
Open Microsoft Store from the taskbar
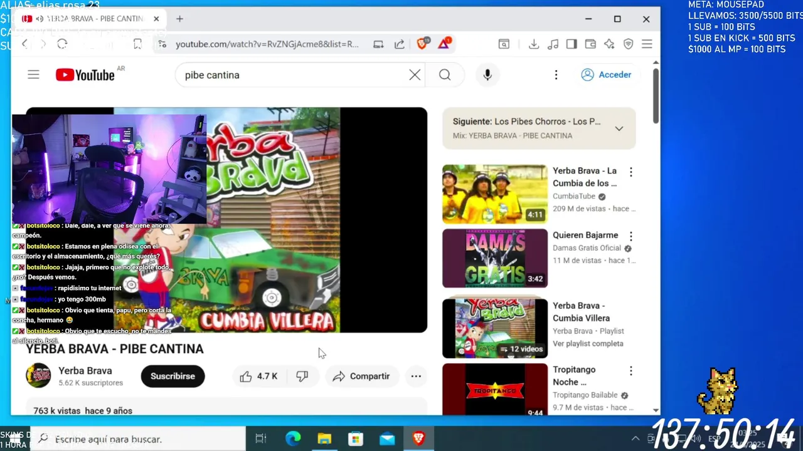356,439
